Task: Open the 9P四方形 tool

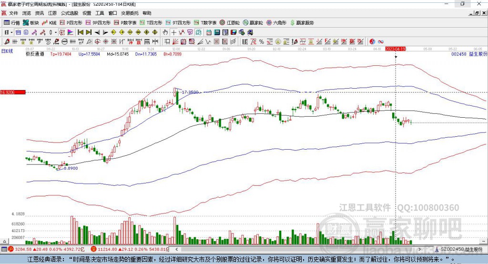Action: pos(98,23)
